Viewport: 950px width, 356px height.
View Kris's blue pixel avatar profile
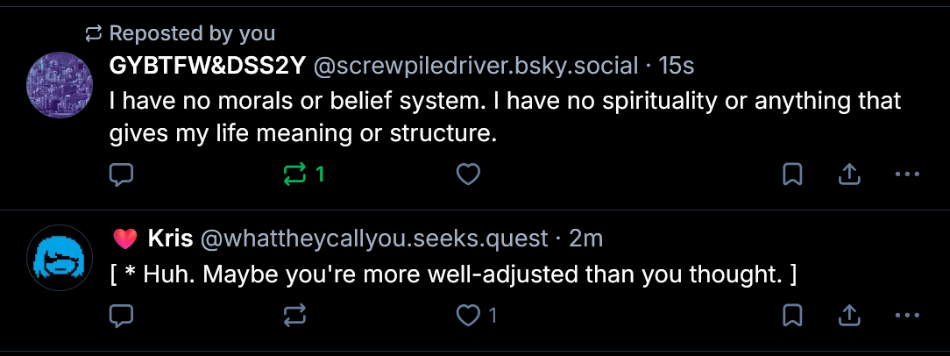[60, 258]
